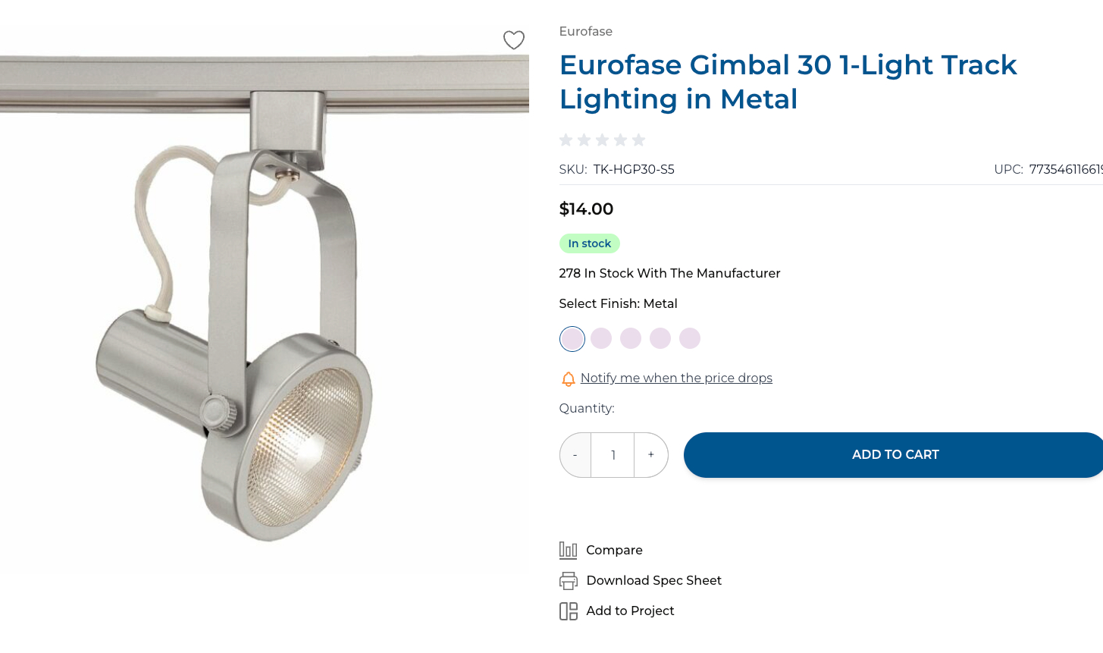Pick the third finish swatch
The width and height of the screenshot is (1103, 653).
pyautogui.click(x=631, y=338)
